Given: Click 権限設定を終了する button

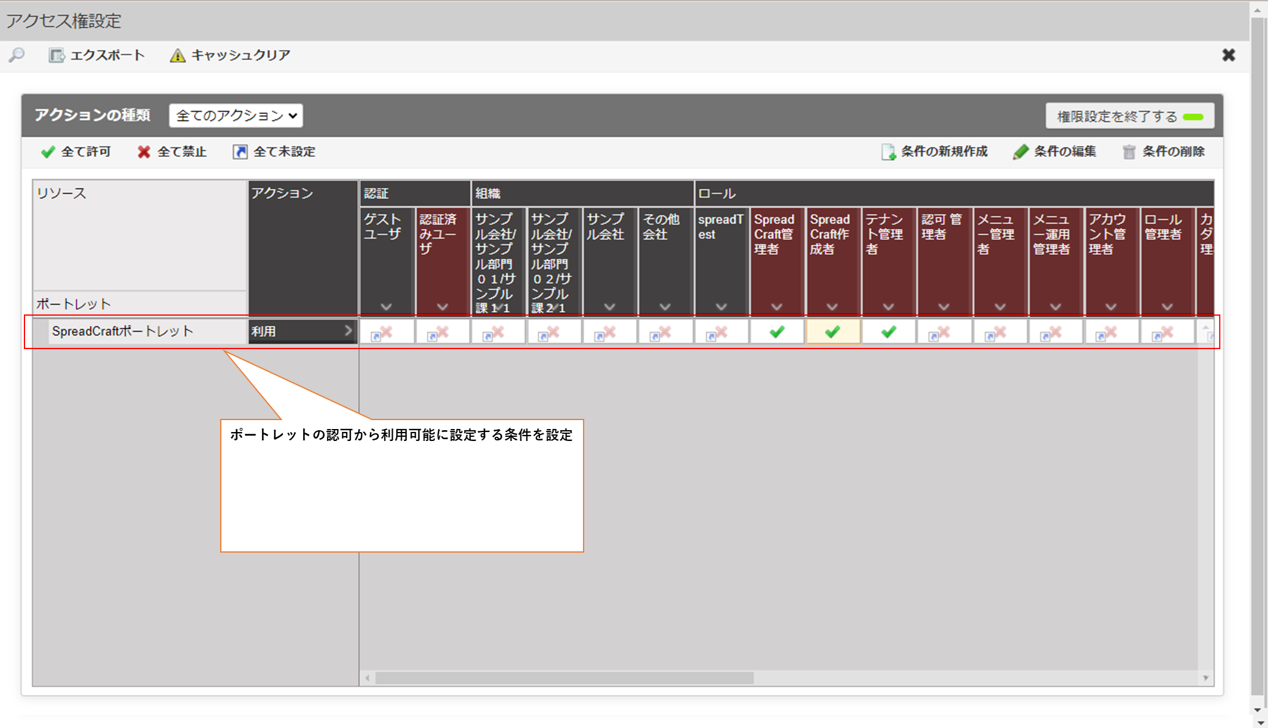Looking at the screenshot, I should coord(1130,116).
